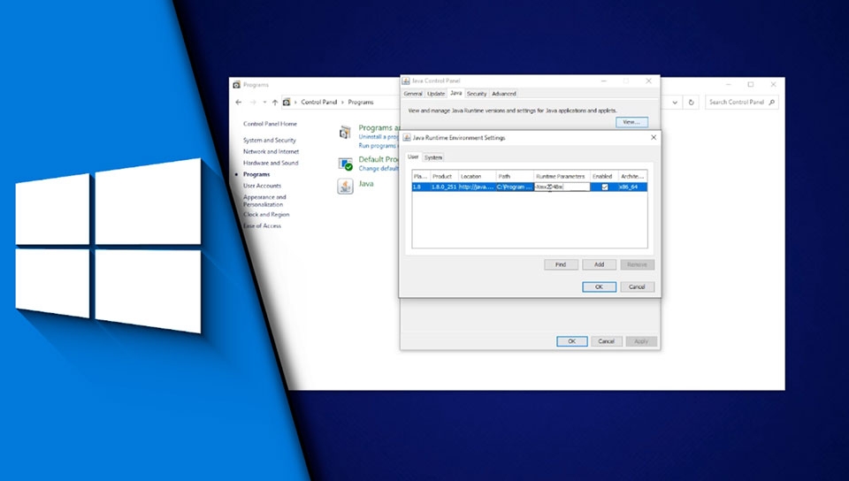This screenshot has width=849, height=481.
Task: Open the Advanced tab
Action: tap(503, 94)
